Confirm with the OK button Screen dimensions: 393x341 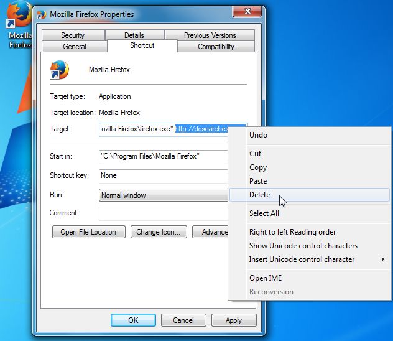[x=133, y=320]
